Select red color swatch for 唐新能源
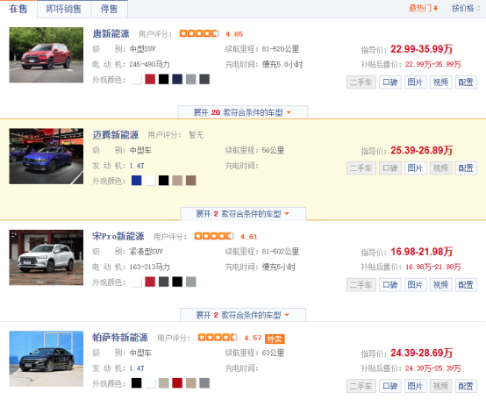 (x=150, y=79)
